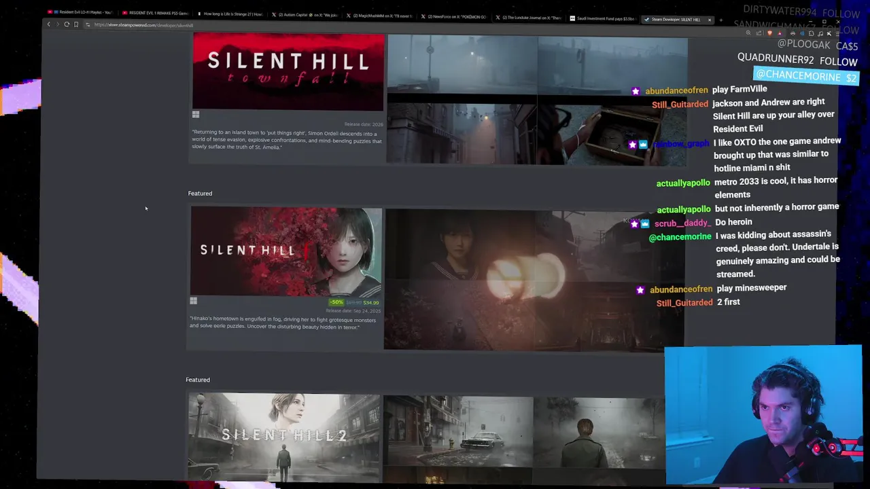Open Silent Hill 2 capsule image
This screenshot has width=870, height=489.
[x=284, y=438]
